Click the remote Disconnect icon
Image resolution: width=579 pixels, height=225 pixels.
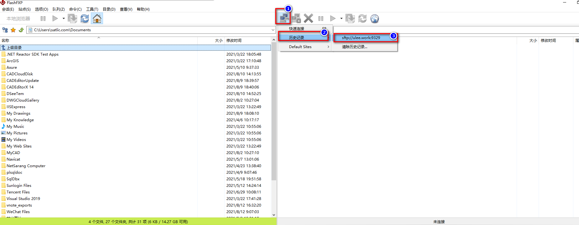tap(296, 18)
